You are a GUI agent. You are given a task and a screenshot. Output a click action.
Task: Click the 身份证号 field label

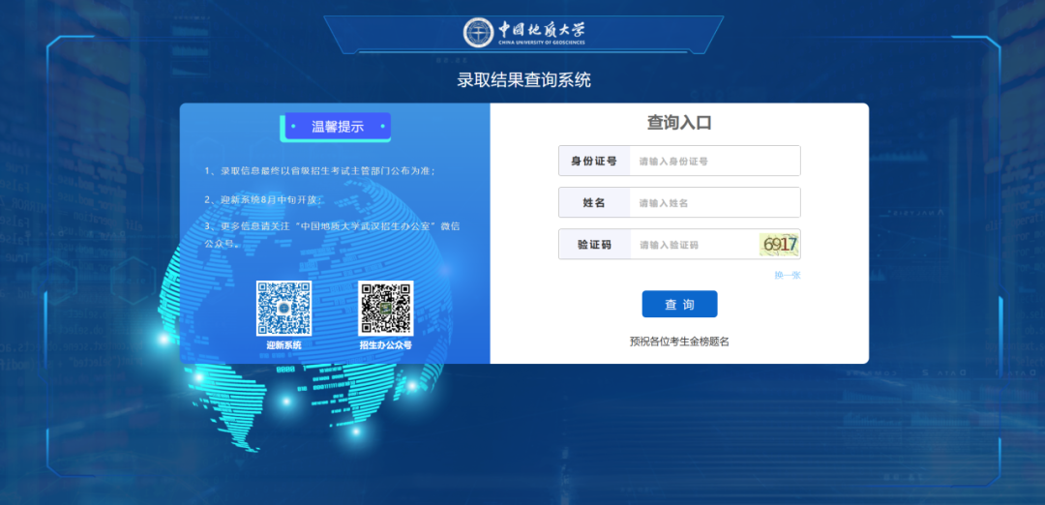pyautogui.click(x=594, y=161)
